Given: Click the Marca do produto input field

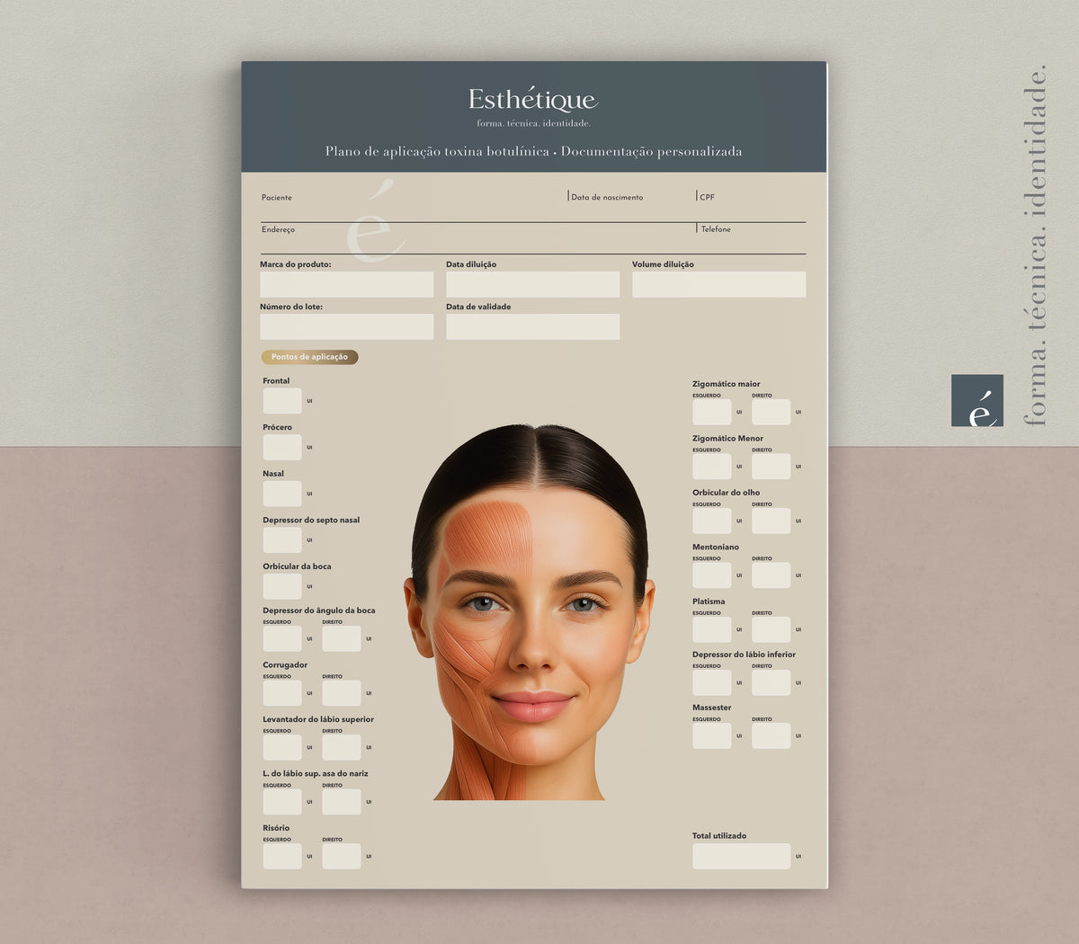Looking at the screenshot, I should click(346, 284).
